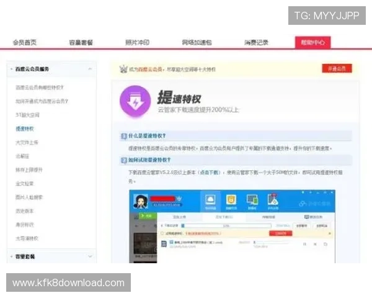Open sidebar item 全文检索
This screenshot has width=372, height=298.
coord(24,184)
